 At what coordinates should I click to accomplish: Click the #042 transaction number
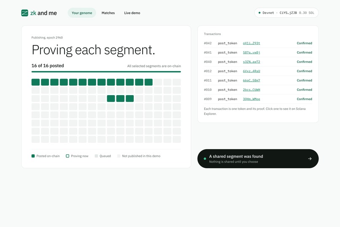(208, 43)
